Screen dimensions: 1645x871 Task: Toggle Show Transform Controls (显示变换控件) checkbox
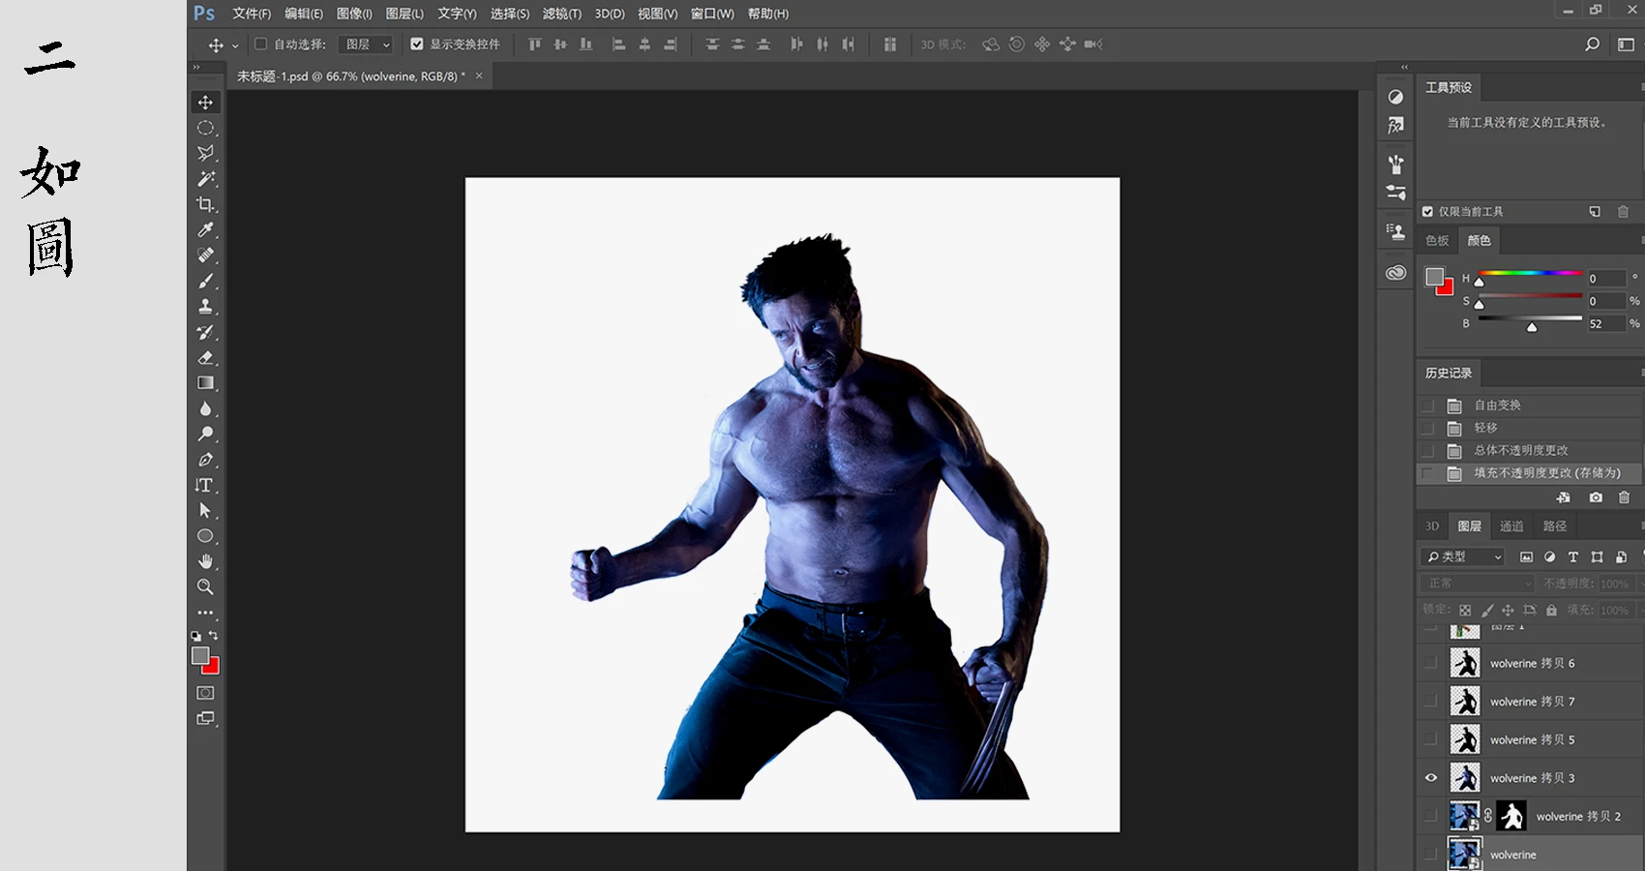[417, 44]
